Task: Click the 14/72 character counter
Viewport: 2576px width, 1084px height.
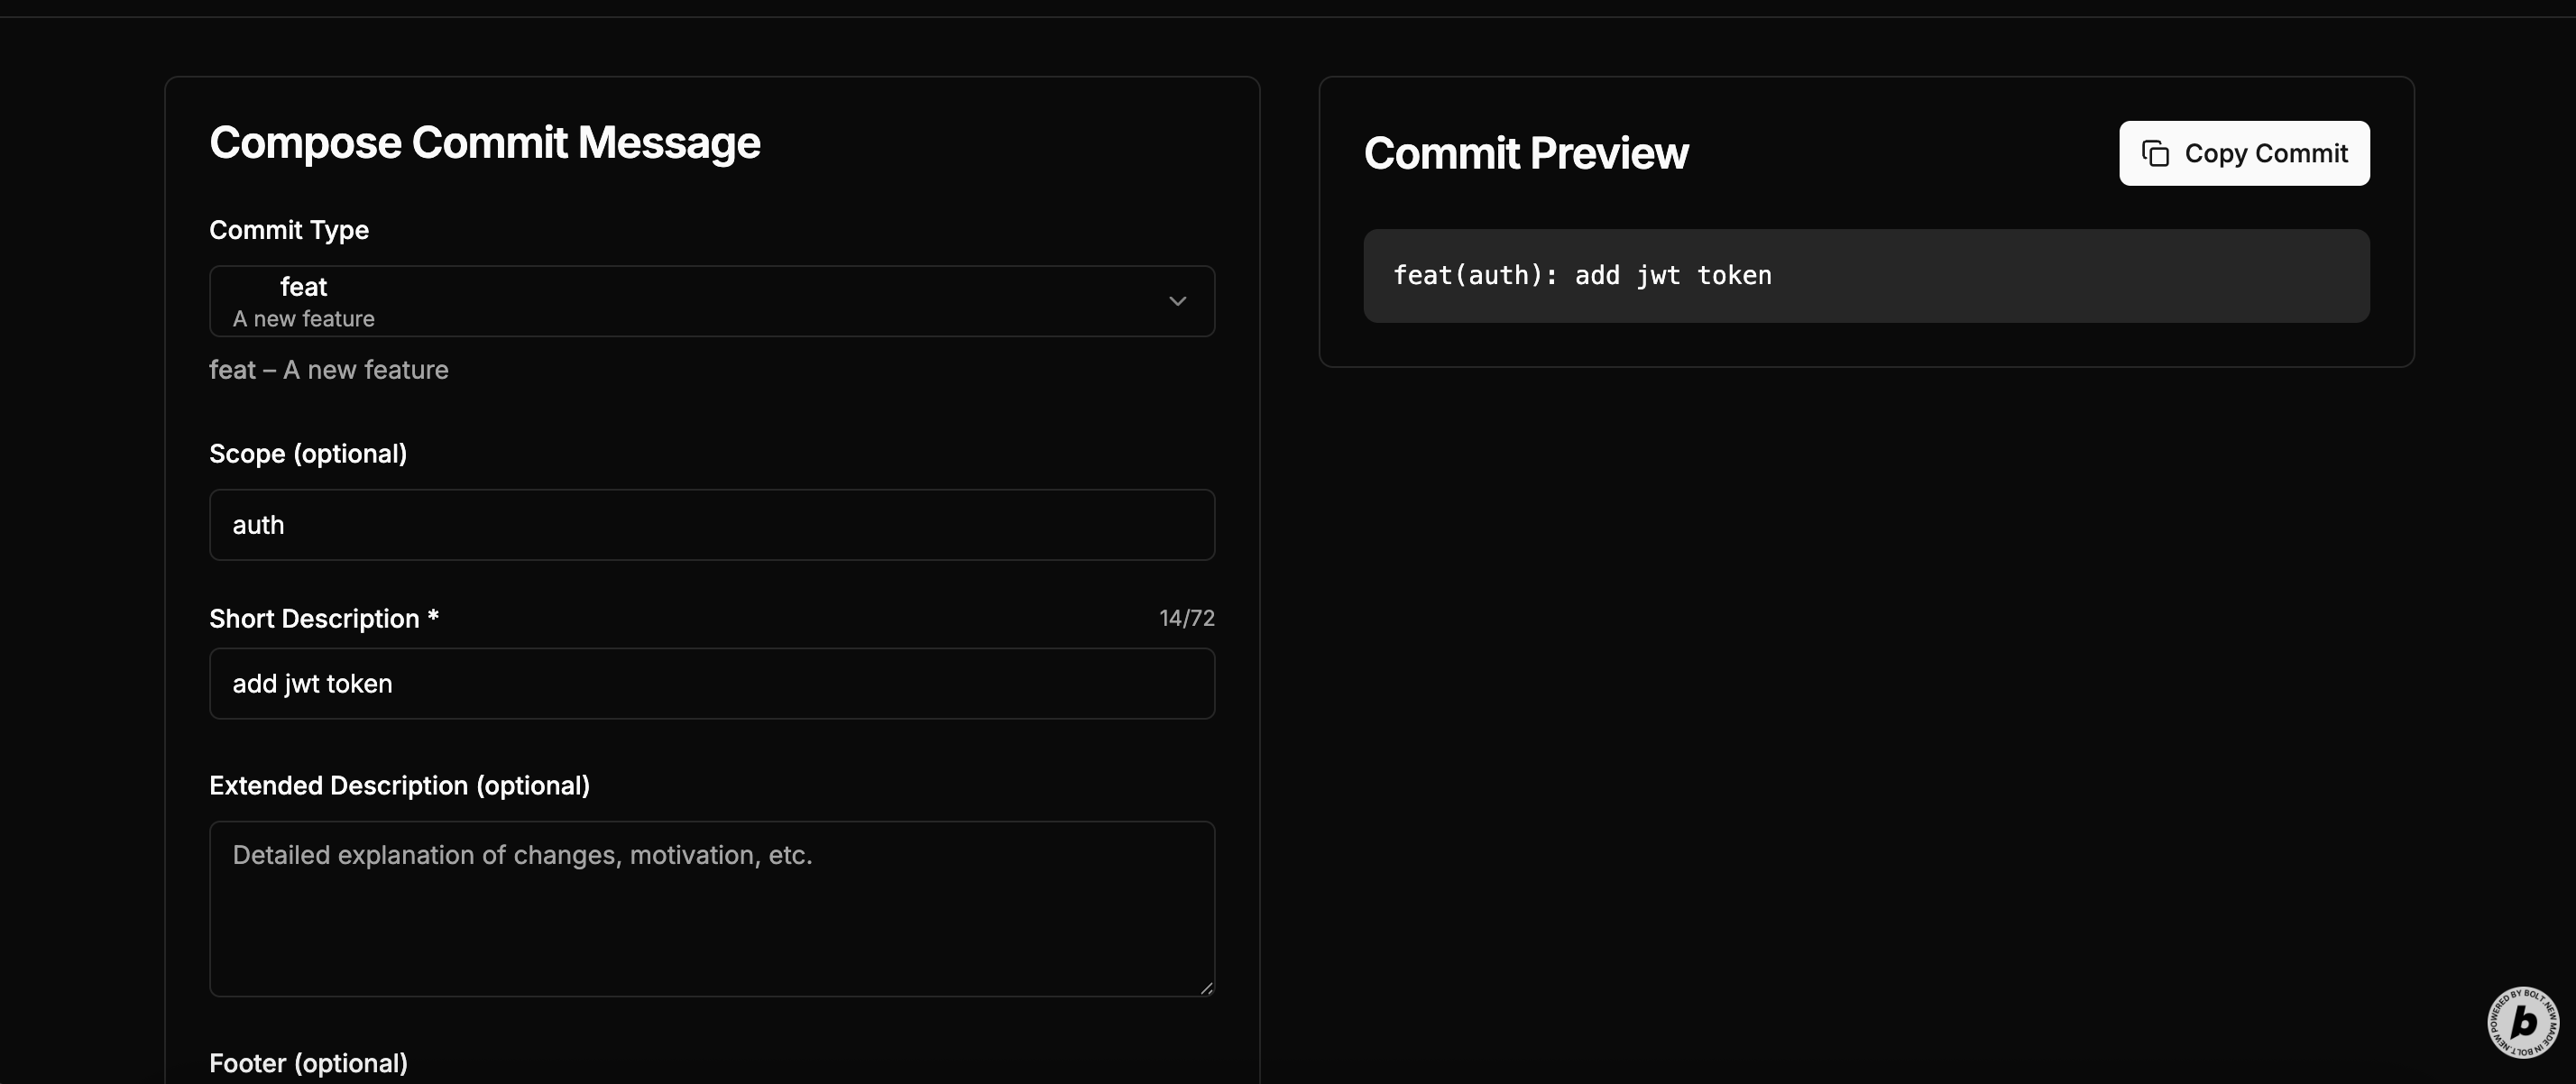Action: 1186,618
